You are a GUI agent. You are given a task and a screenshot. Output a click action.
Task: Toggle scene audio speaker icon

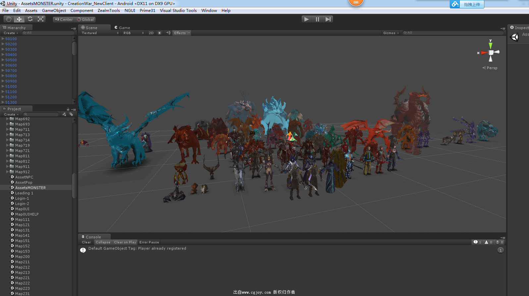click(168, 33)
